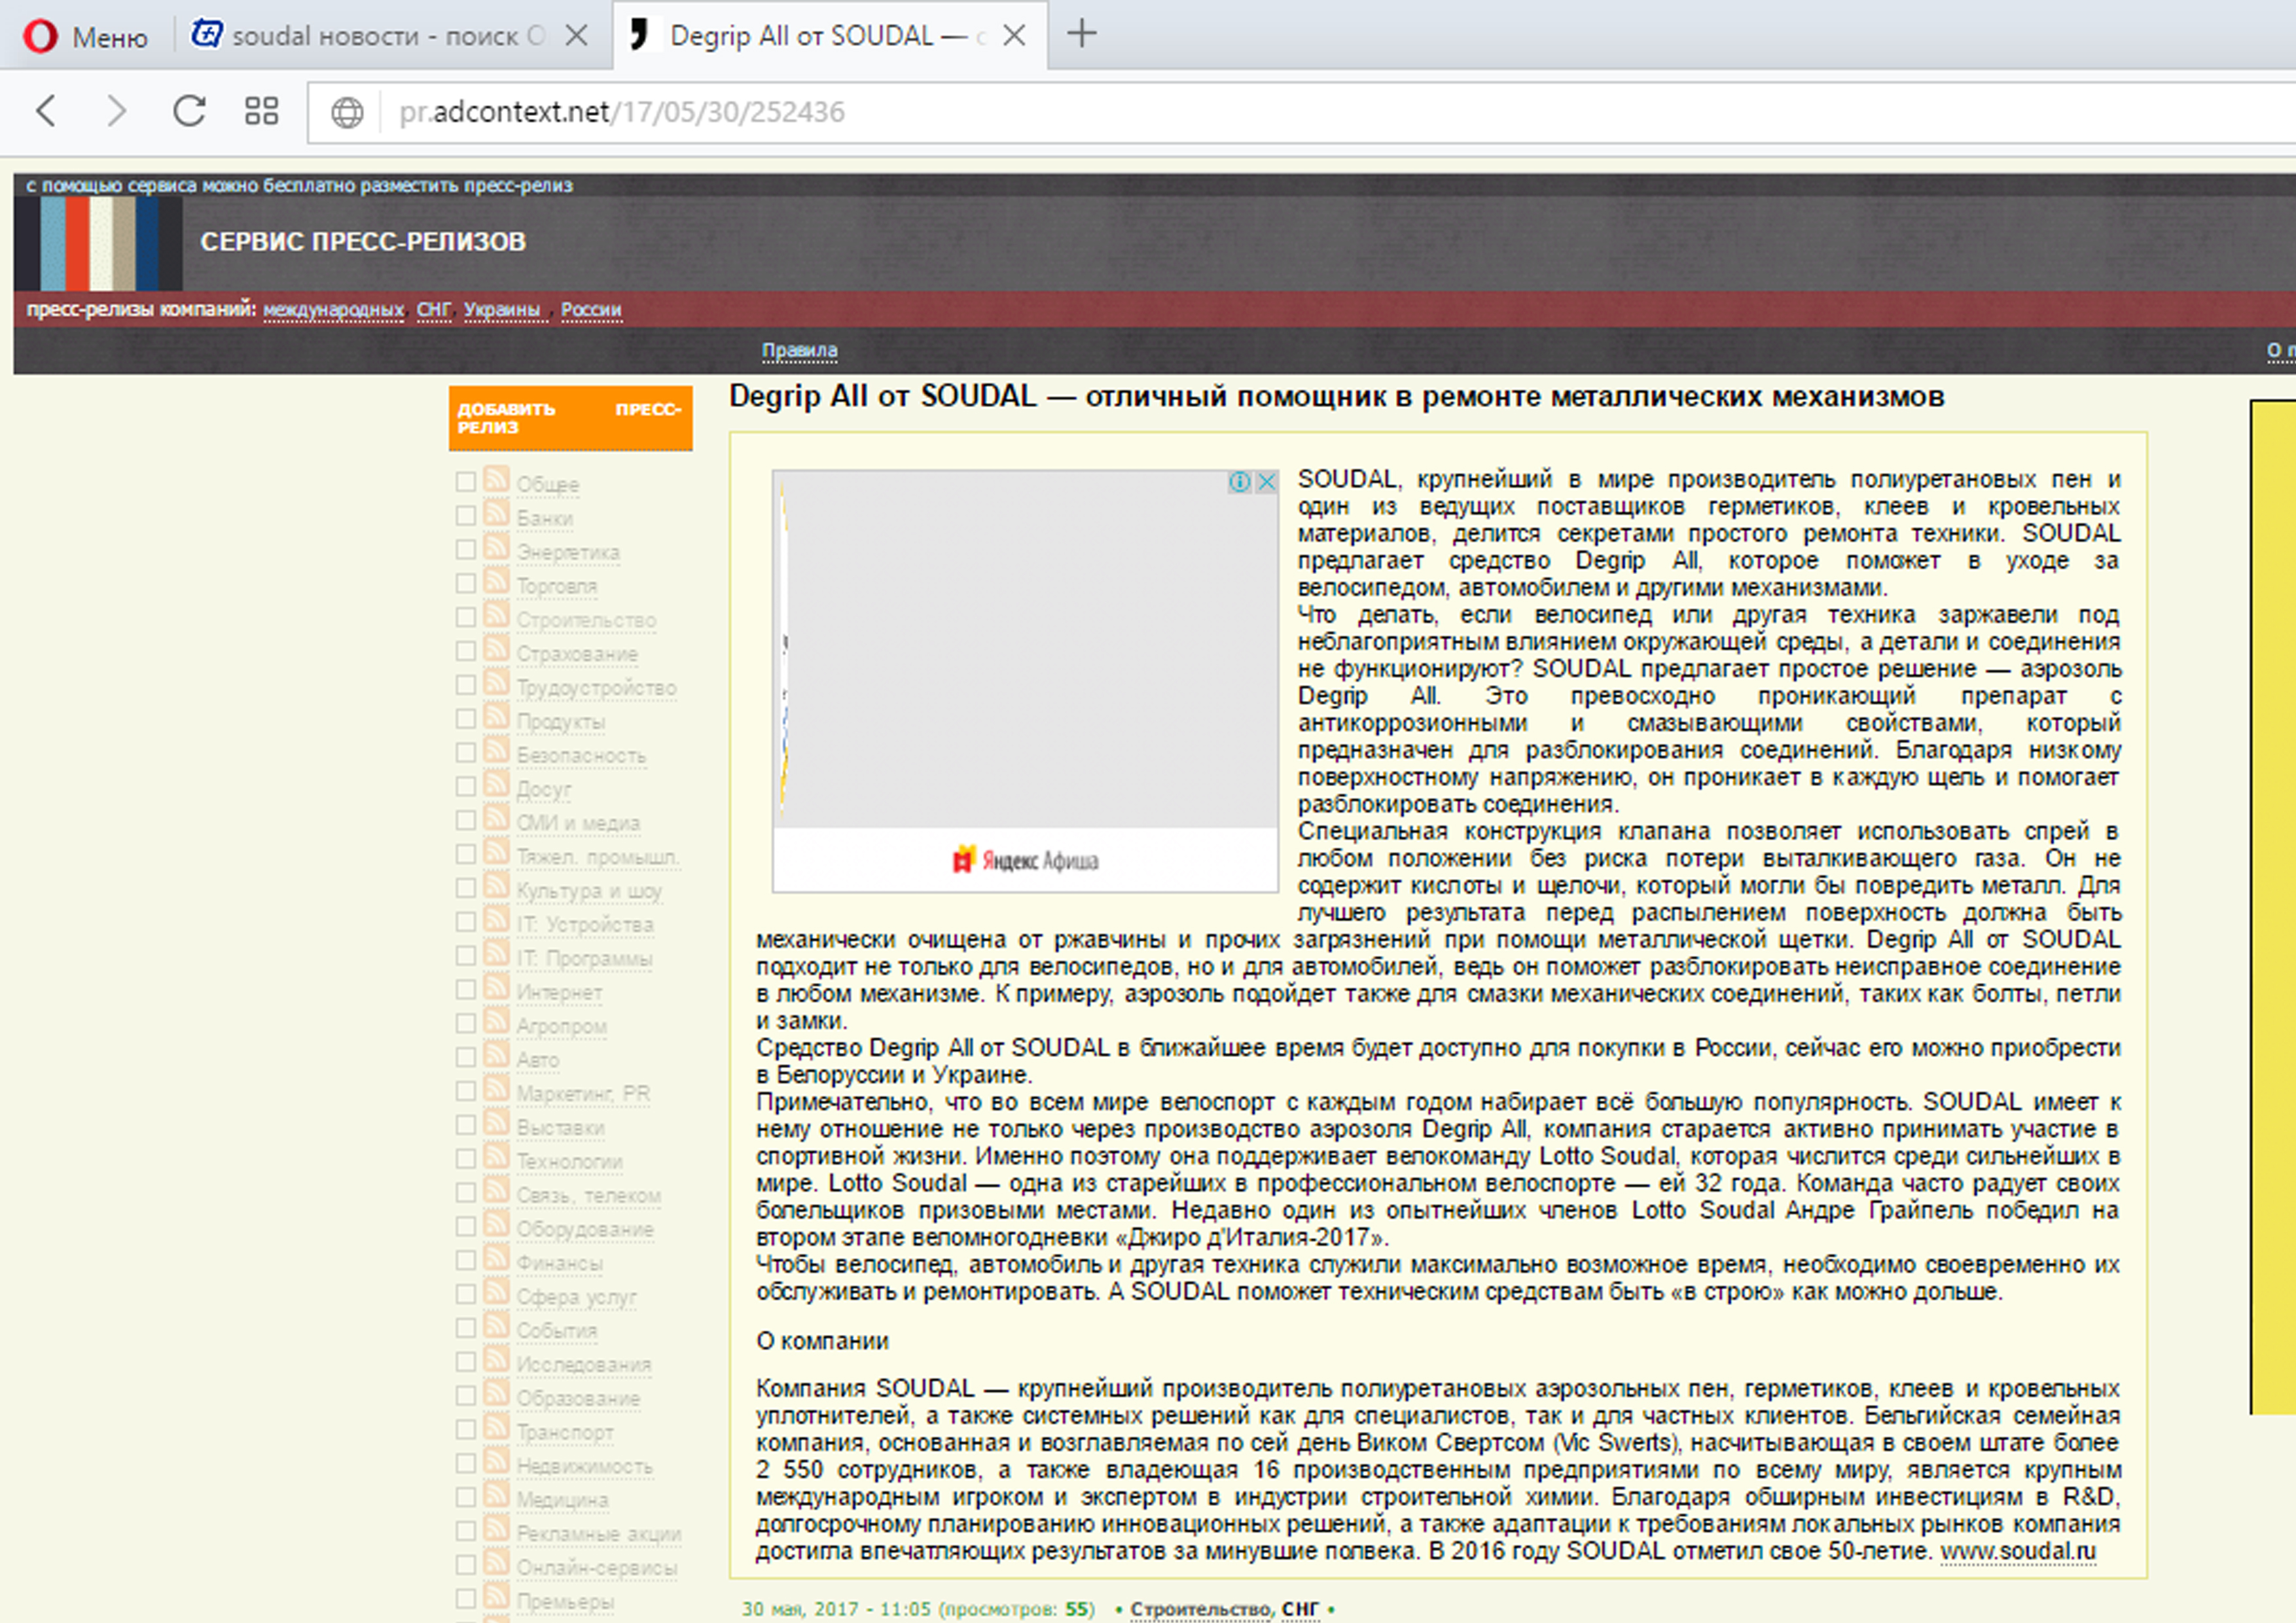Tick the Трудоустройство category checkbox
This screenshot has height=1623, width=2296.
[465, 686]
